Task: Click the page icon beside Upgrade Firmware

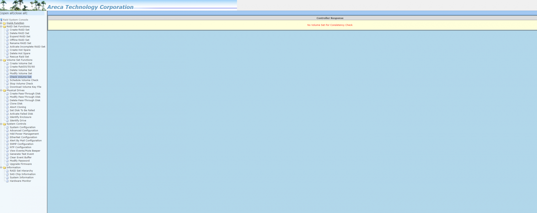Action: click(8, 164)
